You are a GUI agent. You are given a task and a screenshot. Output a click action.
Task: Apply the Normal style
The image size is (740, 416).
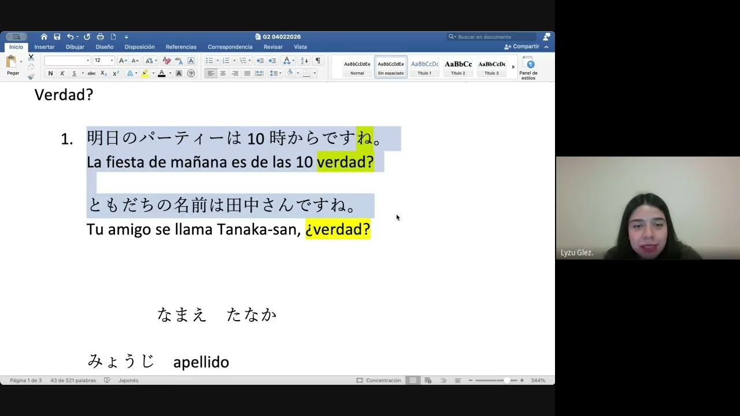(x=357, y=67)
